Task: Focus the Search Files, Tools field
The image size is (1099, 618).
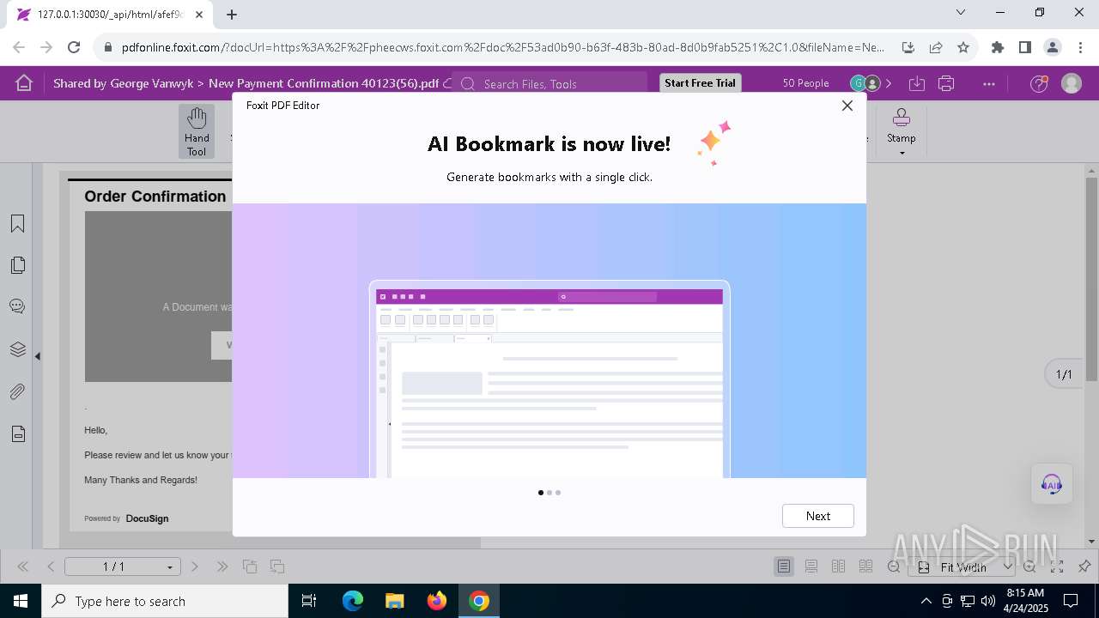Action: (x=549, y=83)
